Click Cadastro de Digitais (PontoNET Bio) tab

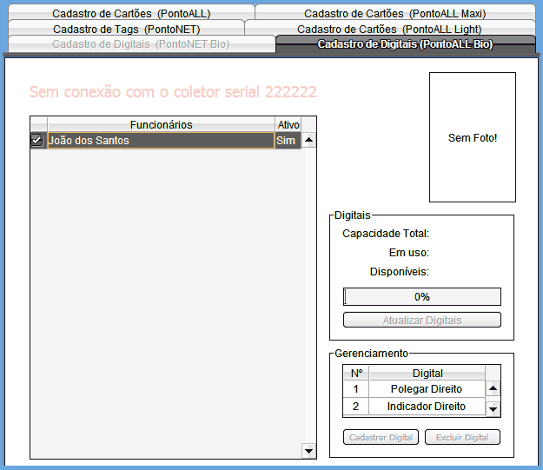(x=141, y=43)
